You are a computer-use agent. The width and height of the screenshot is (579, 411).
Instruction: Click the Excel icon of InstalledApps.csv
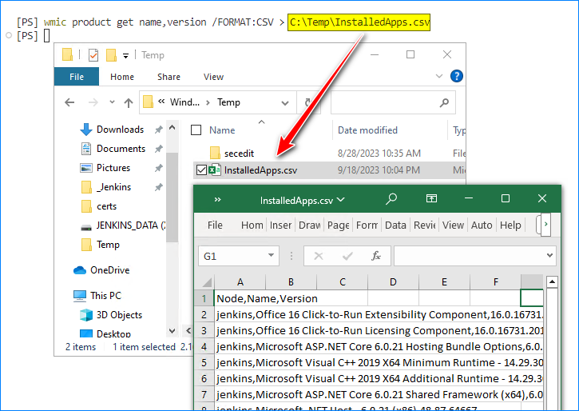(x=215, y=170)
